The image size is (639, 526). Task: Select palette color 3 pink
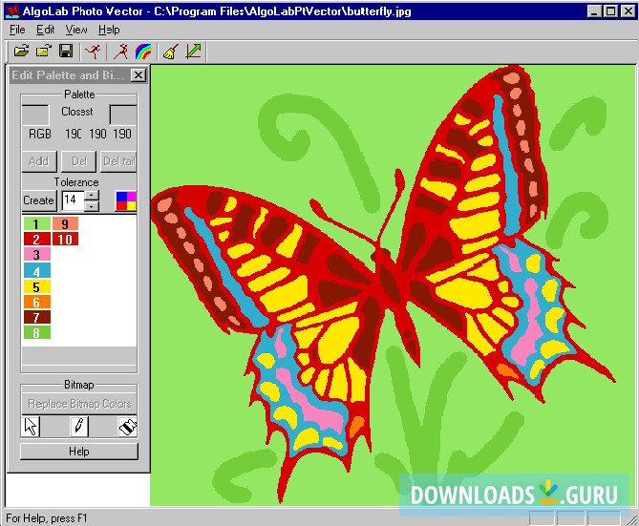tap(36, 255)
